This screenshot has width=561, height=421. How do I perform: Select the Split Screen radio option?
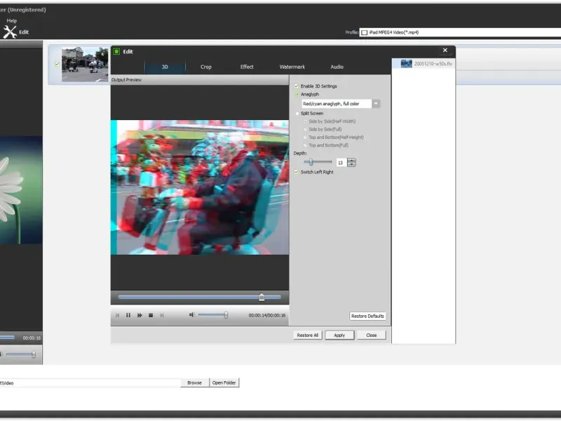297,114
